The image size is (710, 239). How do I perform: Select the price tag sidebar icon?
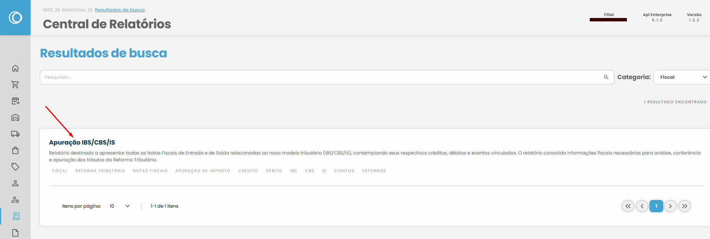(15, 167)
